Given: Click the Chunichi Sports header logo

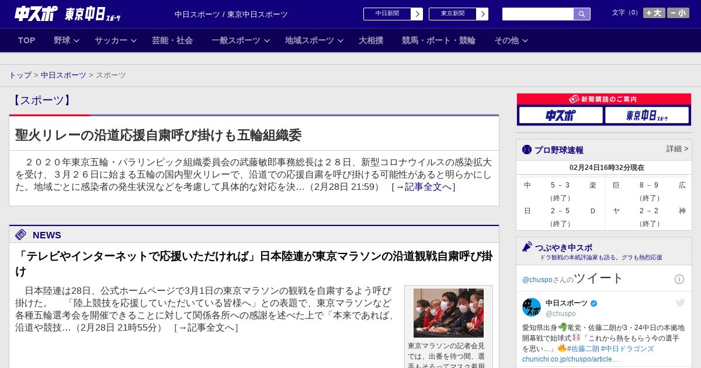Looking at the screenshot, I should click(36, 13).
